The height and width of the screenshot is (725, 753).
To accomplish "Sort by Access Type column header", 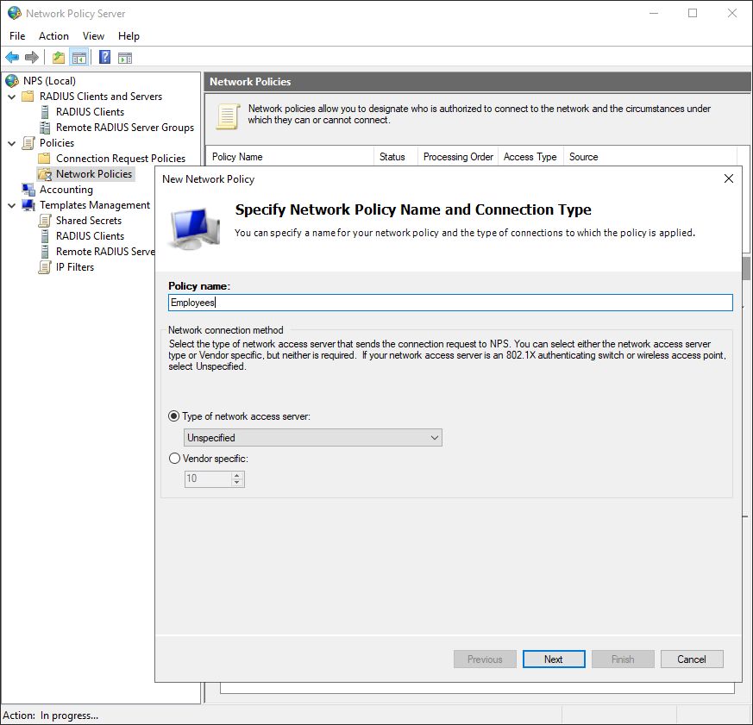I will click(530, 157).
